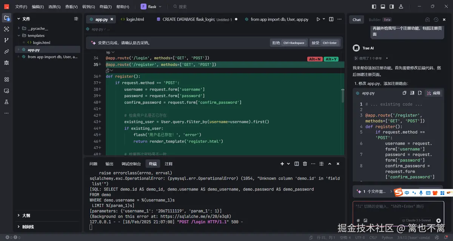The width and height of the screenshot is (453, 241).
Task: Go to previous change (Alt+N)
Action: 315,59
